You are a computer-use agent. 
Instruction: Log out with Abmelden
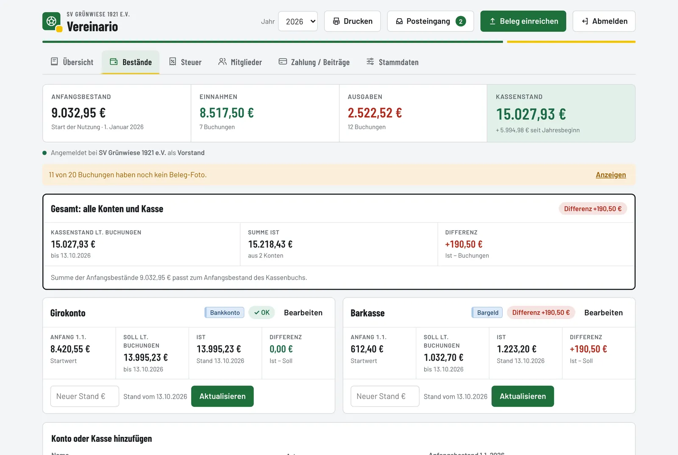click(604, 21)
